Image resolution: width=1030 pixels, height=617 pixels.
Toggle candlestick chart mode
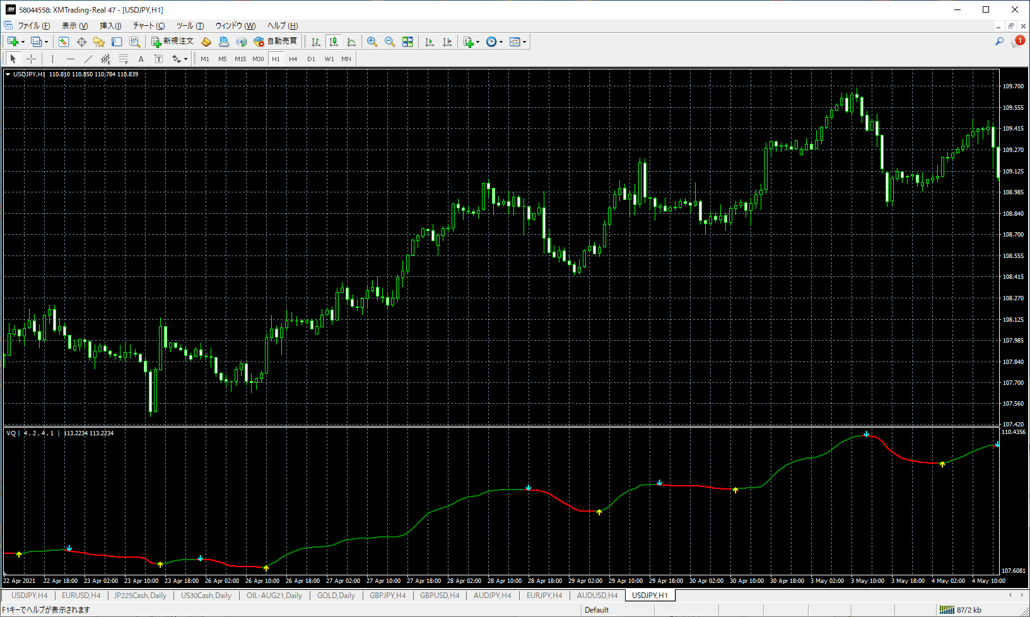click(x=333, y=41)
